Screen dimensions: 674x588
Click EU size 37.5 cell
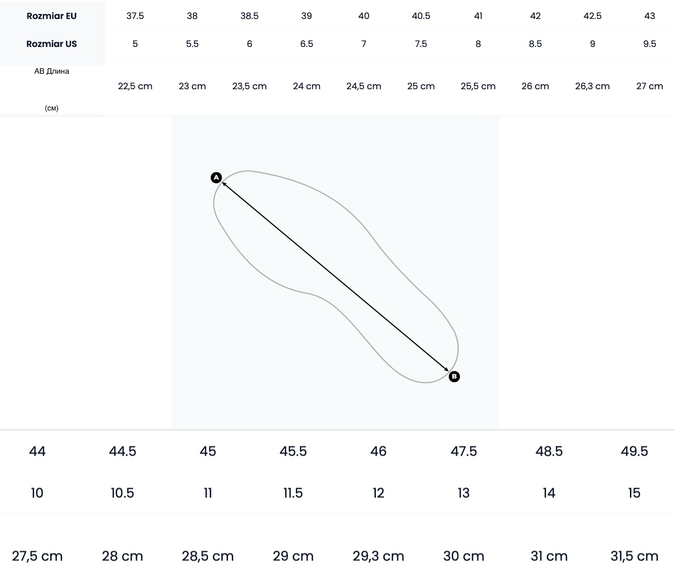(x=135, y=16)
